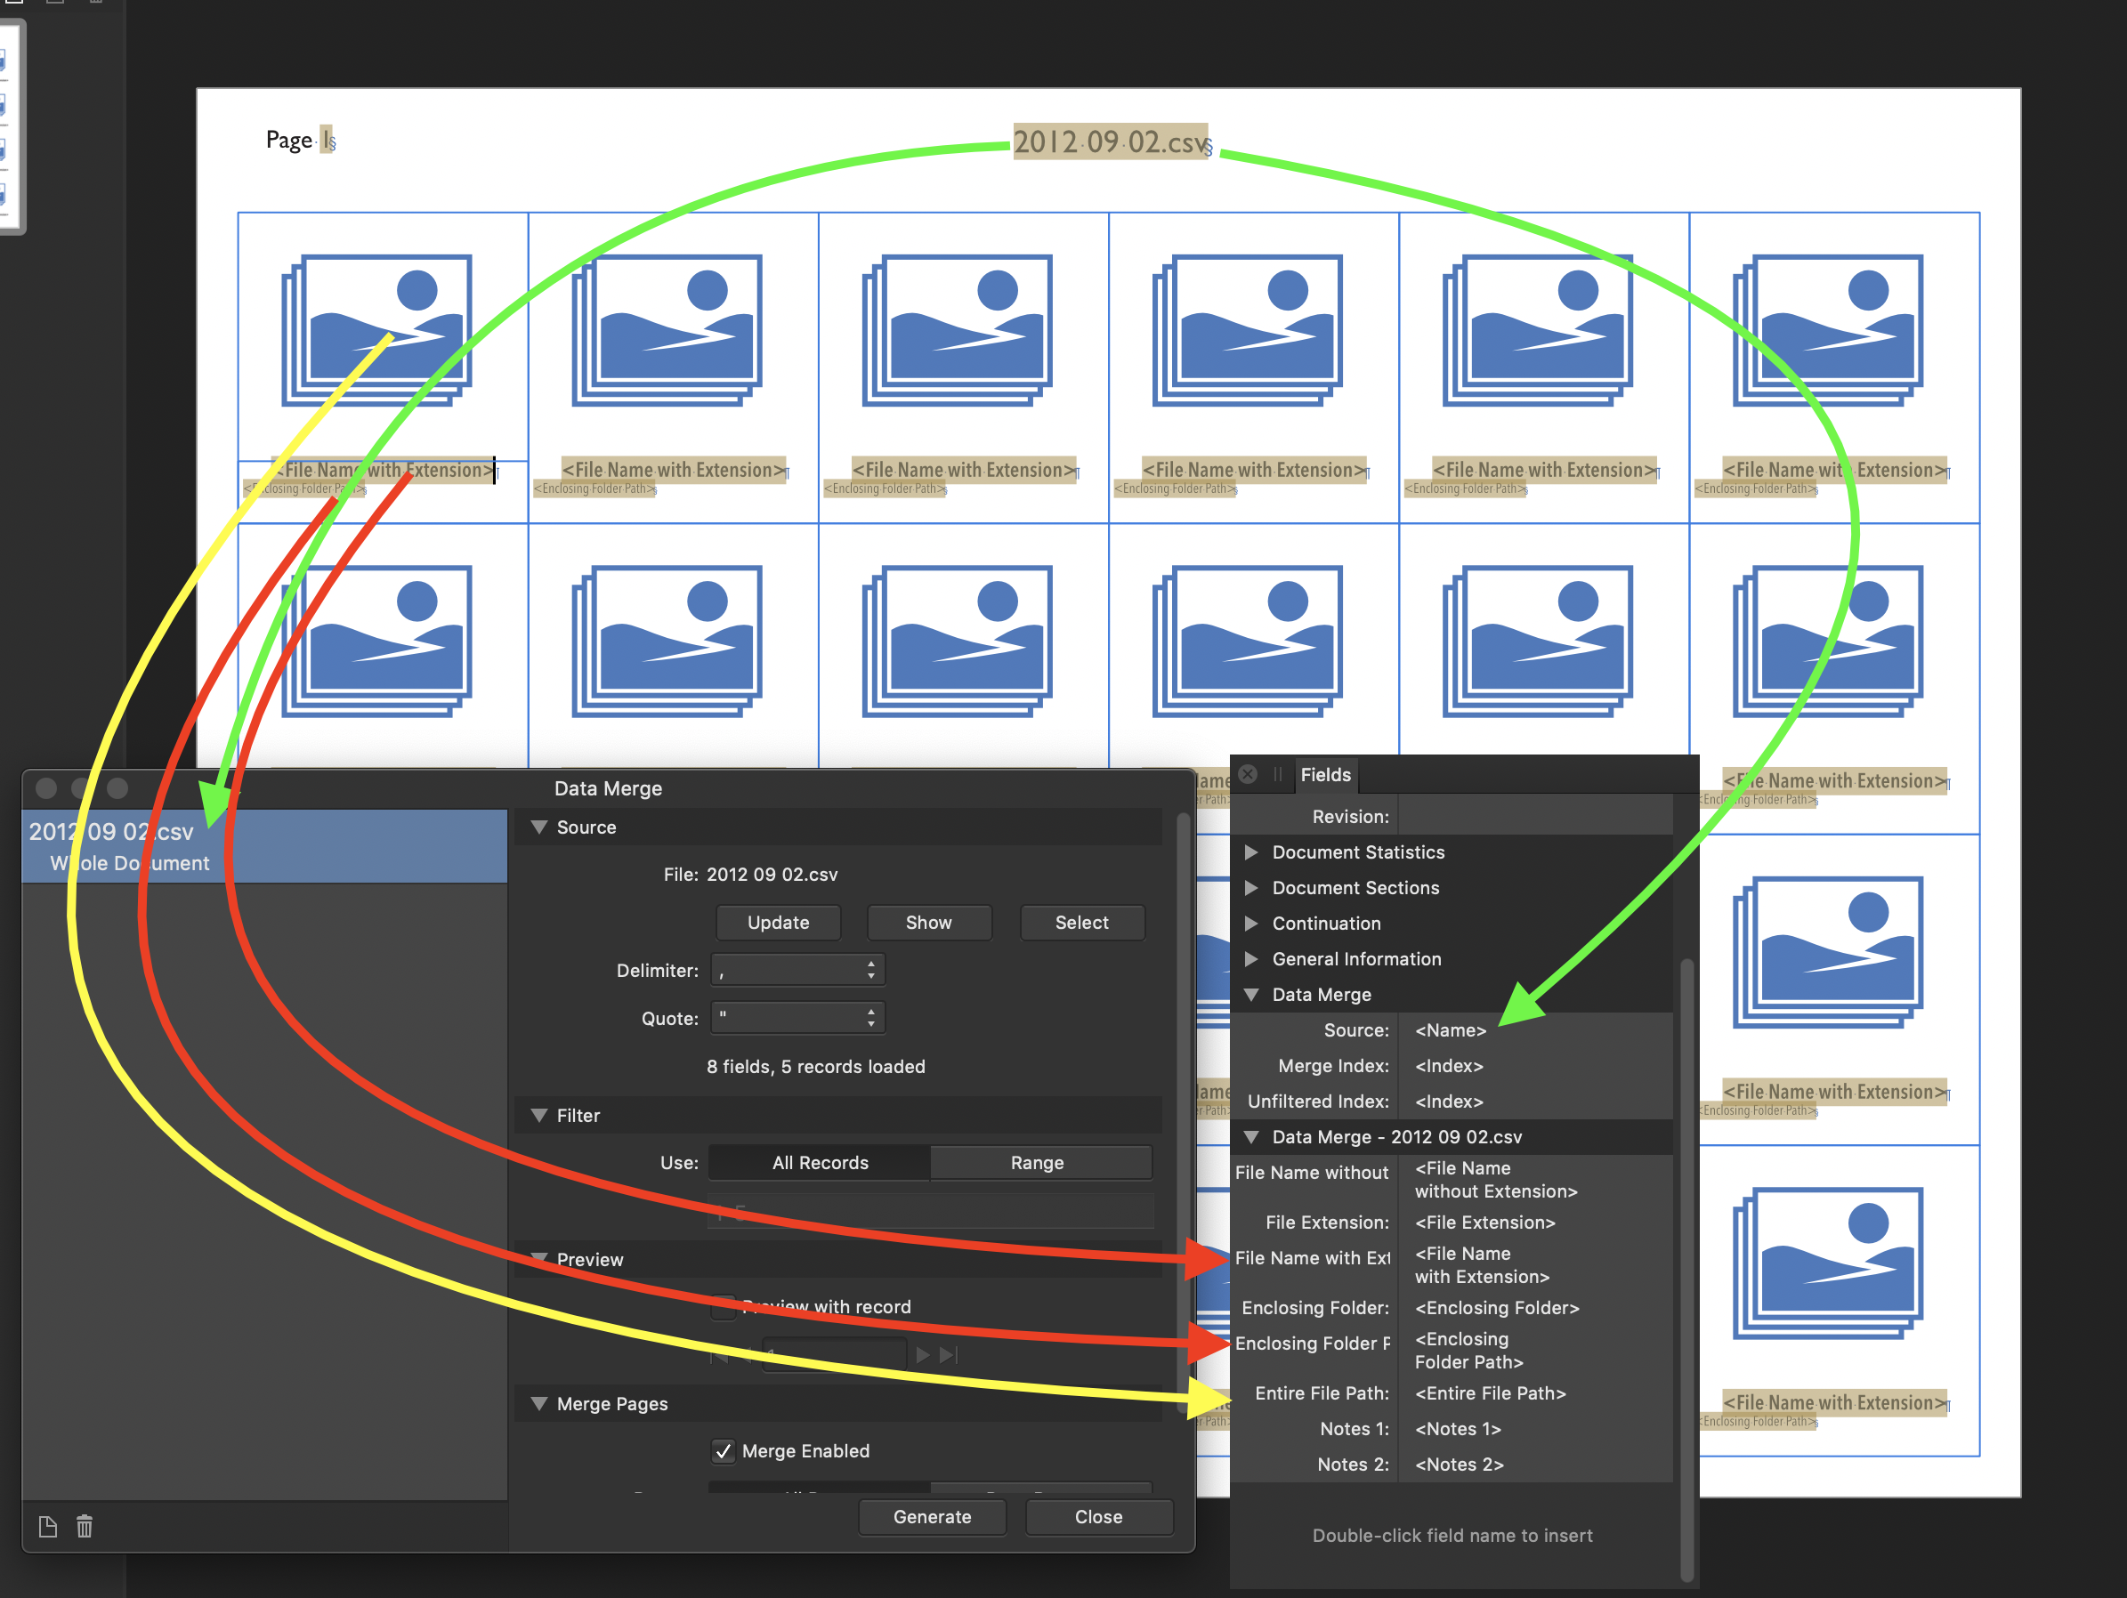
Task: Go to the first record using navigation arrows
Action: [719, 1355]
